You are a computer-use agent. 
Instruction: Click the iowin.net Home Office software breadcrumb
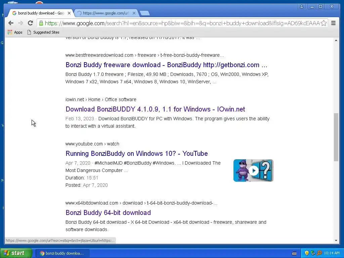pos(101,99)
